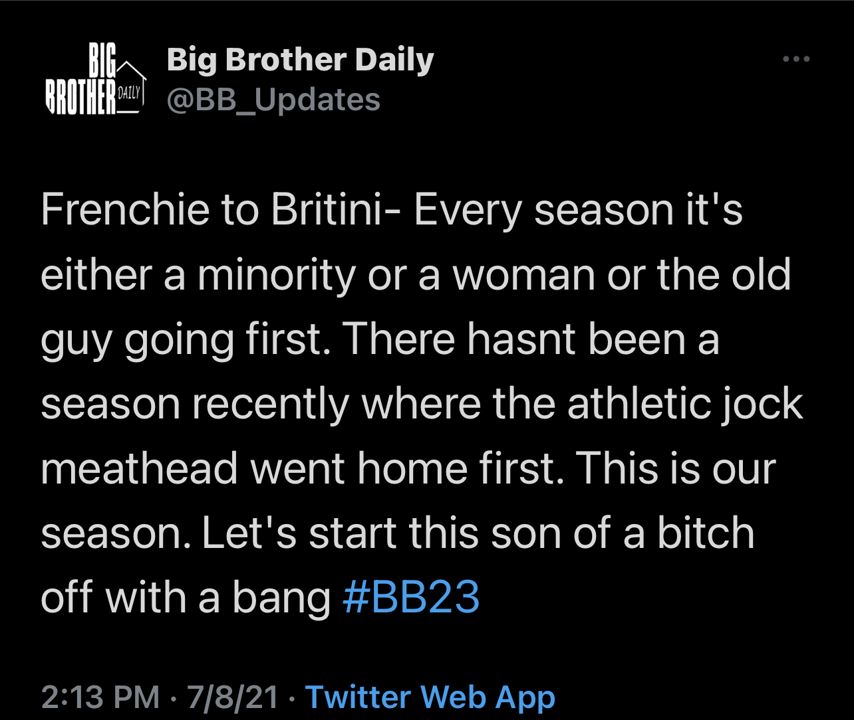Click the phrase This is our

click(675, 468)
